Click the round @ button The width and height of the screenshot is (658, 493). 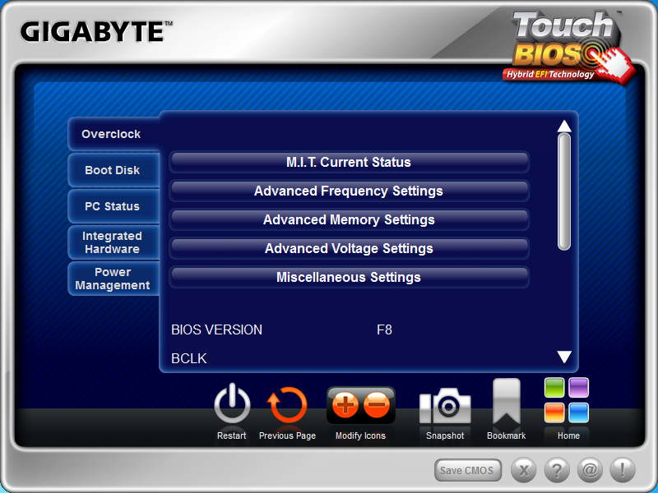(x=590, y=470)
